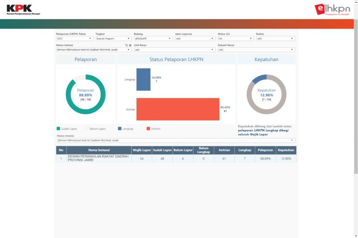Clear the Nama Instansi filter using funnel icon
Viewport: 358px width, 238px height.
pyautogui.click(x=126, y=45)
